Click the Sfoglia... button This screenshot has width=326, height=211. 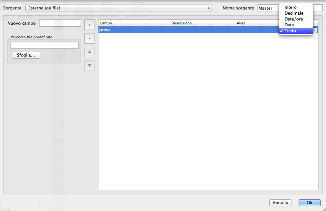26,55
